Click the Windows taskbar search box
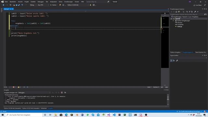The height and width of the screenshot is (117, 208). 24,115
